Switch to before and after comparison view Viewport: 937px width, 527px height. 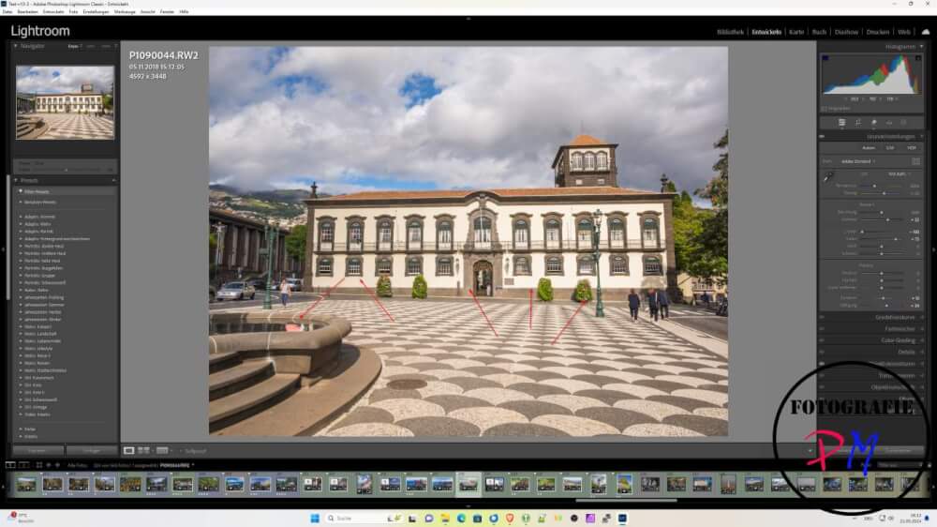pos(144,450)
